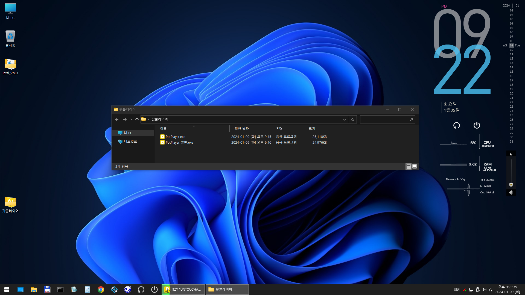Select day 22 in calendar widget

511,102
